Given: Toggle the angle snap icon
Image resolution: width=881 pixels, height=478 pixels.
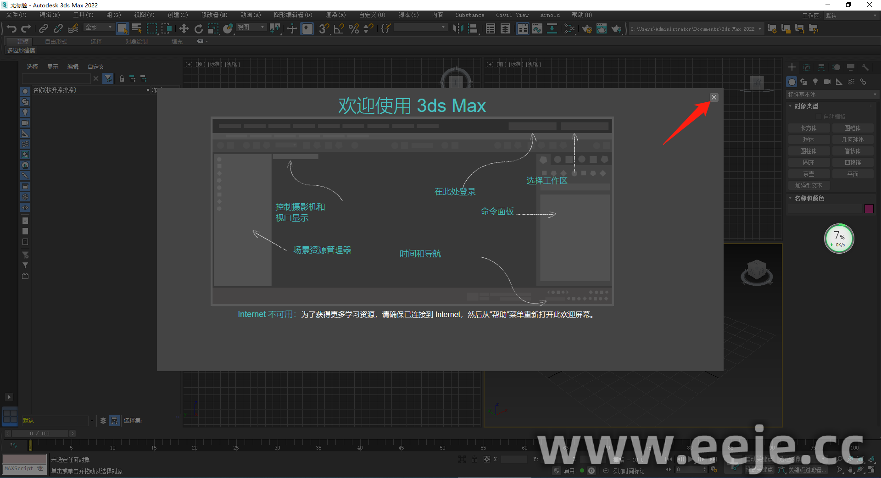Looking at the screenshot, I should coord(339,29).
